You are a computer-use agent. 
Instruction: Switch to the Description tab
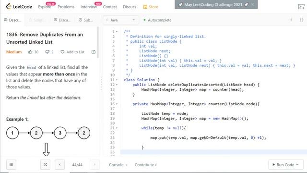pyautogui.click(x=12, y=20)
